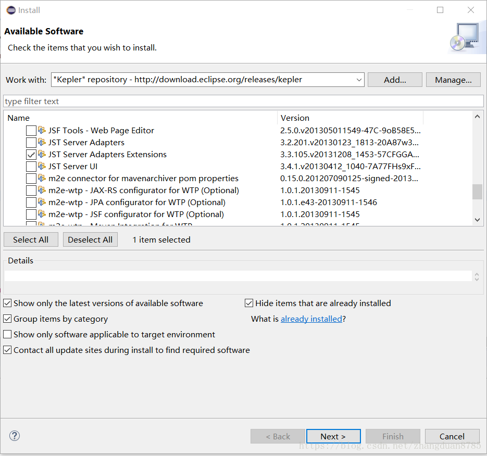This screenshot has height=456, width=487.
Task: Click the Eclipse logo in title bar
Action: coord(11,10)
